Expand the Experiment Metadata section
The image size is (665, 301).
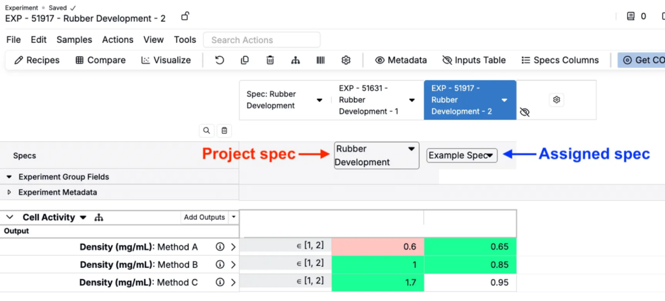(9, 192)
